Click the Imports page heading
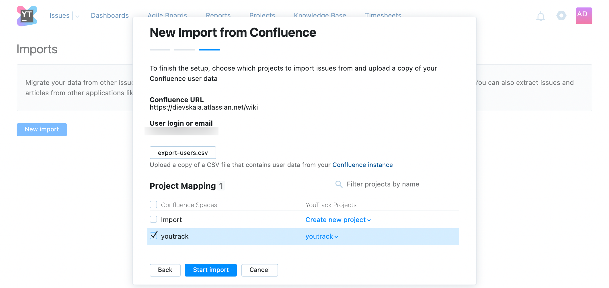Image resolution: width=609 pixels, height=288 pixels. coord(37,49)
